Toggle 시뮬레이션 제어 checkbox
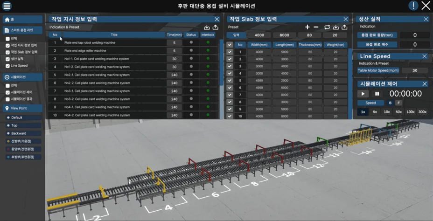This screenshot has height=221, width=433. click(8, 92)
